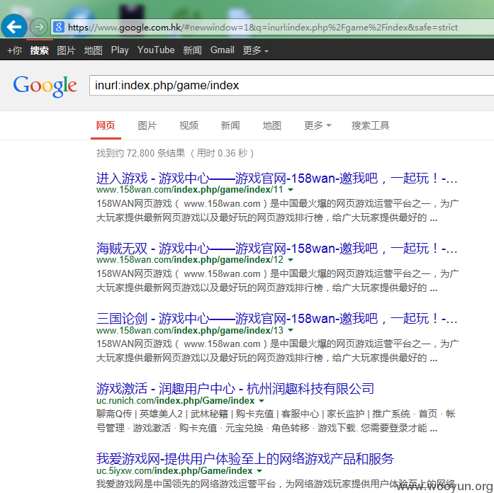Open 搜索工具 search tools
This screenshot has width=494, height=493.
(371, 125)
